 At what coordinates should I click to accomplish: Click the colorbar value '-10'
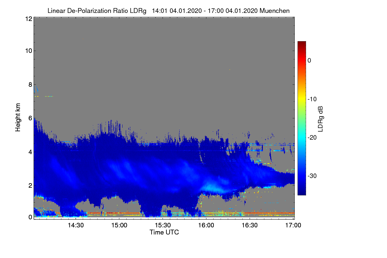click(312, 99)
